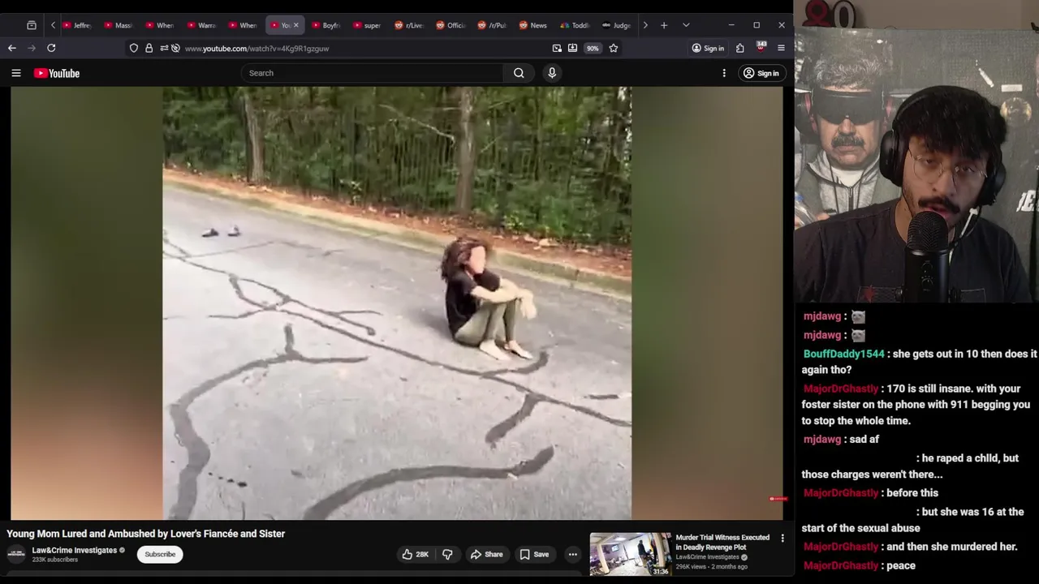Switch to the 'Offici' Reddit tab
The height and width of the screenshot is (584, 1039).
coord(451,25)
